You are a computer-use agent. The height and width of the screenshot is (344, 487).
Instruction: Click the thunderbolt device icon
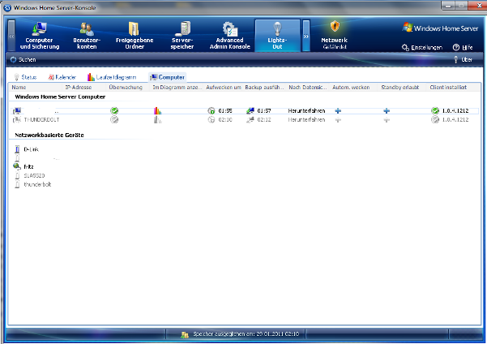[x=17, y=184]
